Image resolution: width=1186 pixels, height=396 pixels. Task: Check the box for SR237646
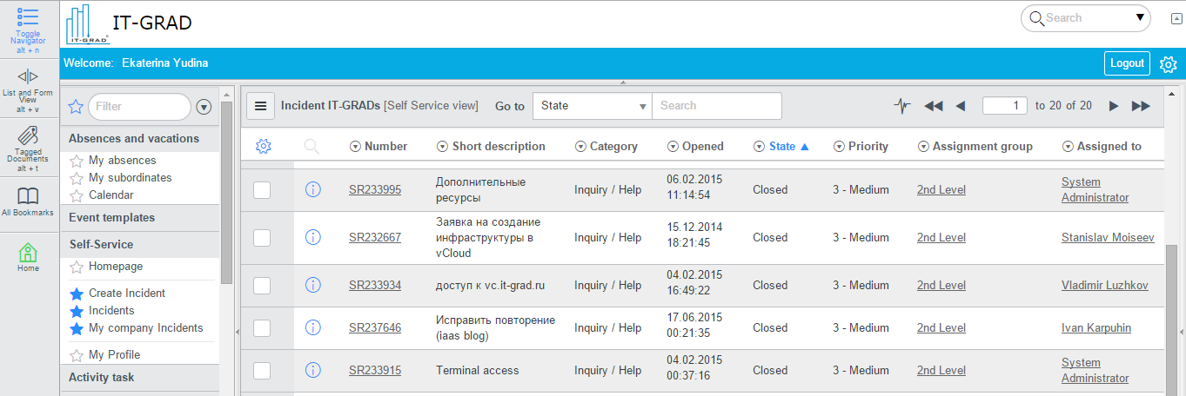(x=262, y=328)
